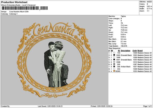Select the Zoom value 1:1
The height and width of the screenshot is (108, 153).
click(148, 11)
